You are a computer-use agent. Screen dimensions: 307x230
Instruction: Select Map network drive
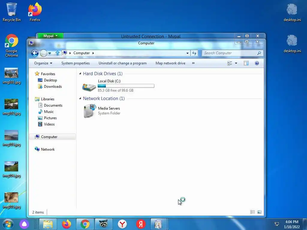(x=170, y=63)
